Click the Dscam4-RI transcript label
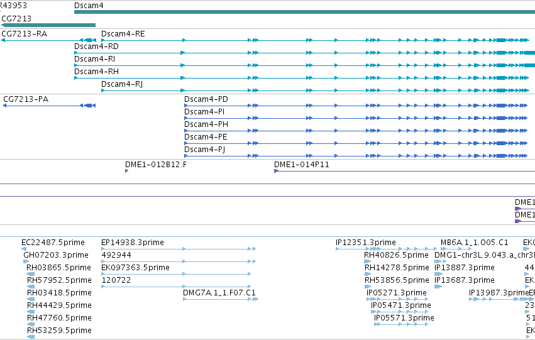 click(95, 59)
